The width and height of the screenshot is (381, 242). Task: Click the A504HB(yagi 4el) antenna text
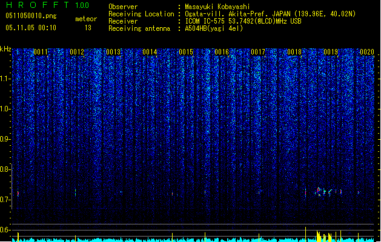[x=214, y=28]
